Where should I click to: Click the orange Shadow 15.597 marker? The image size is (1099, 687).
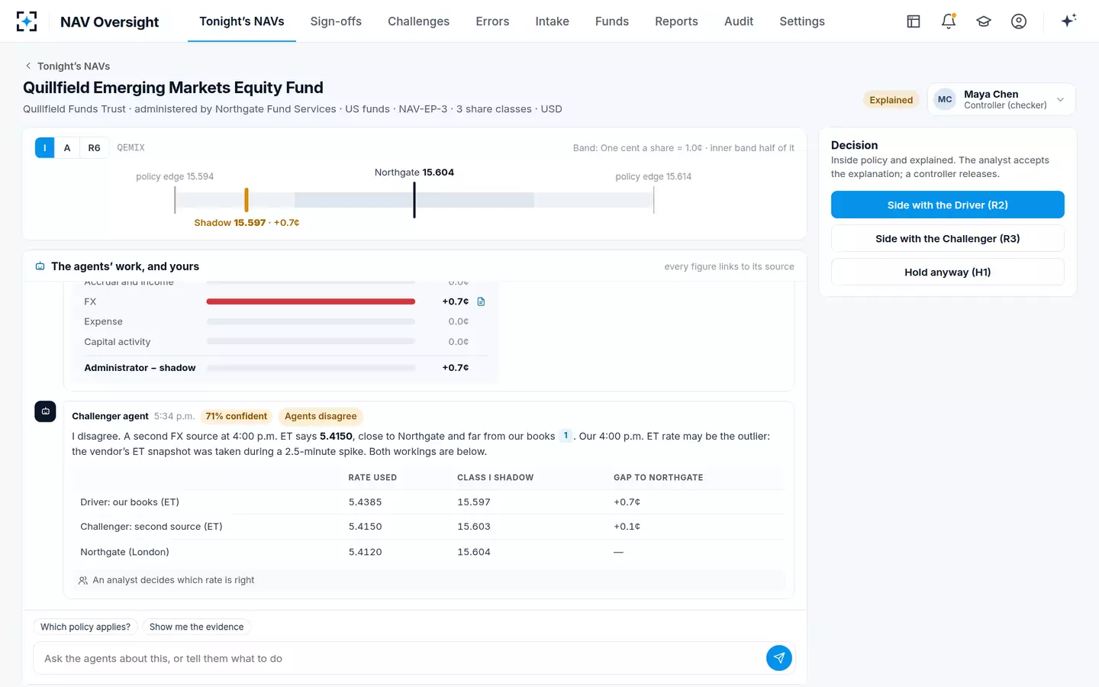247,200
